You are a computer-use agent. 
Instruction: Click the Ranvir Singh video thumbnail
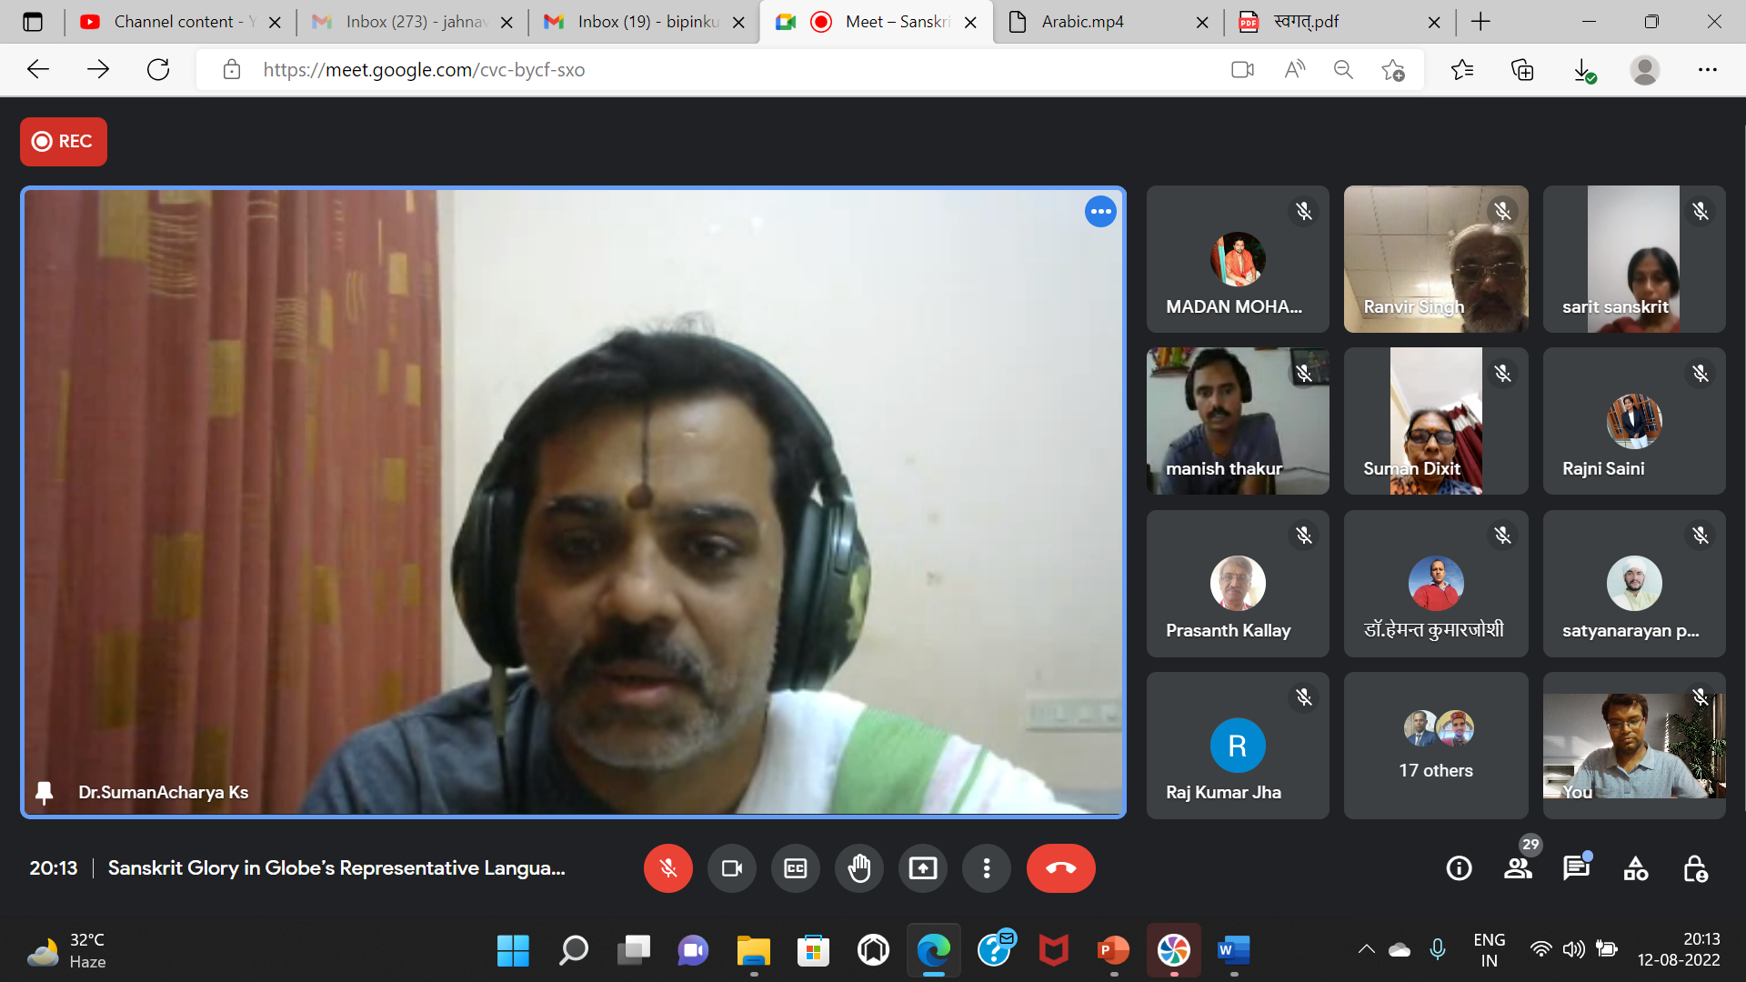coord(1435,259)
